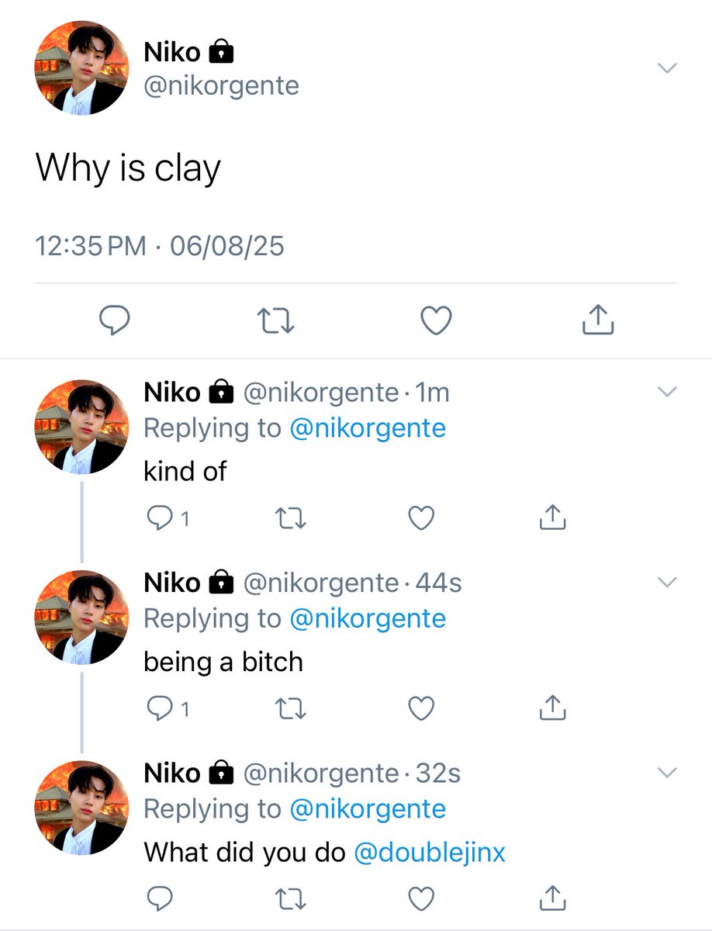
Task: Open @nikorgente link in 'kind of' reply
Action: tap(368, 428)
